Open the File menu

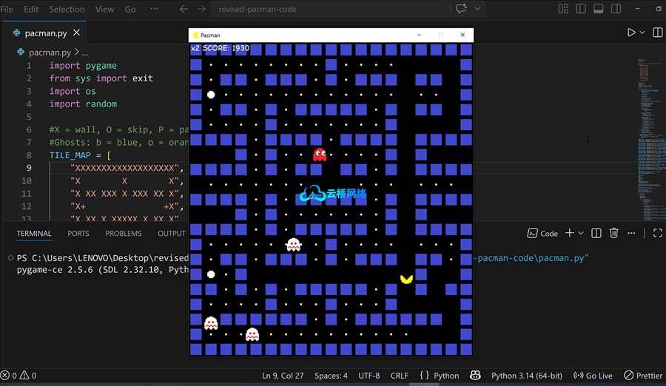(7, 9)
